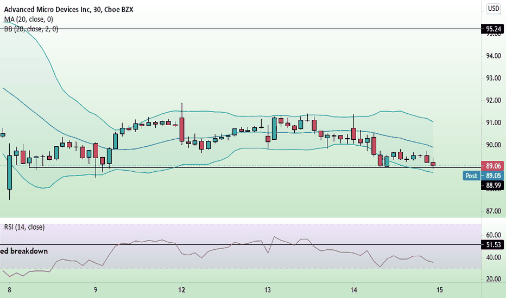This screenshot has width=506, height=298.
Task: Click the 90.00 price axis label
Action: tap(494, 145)
